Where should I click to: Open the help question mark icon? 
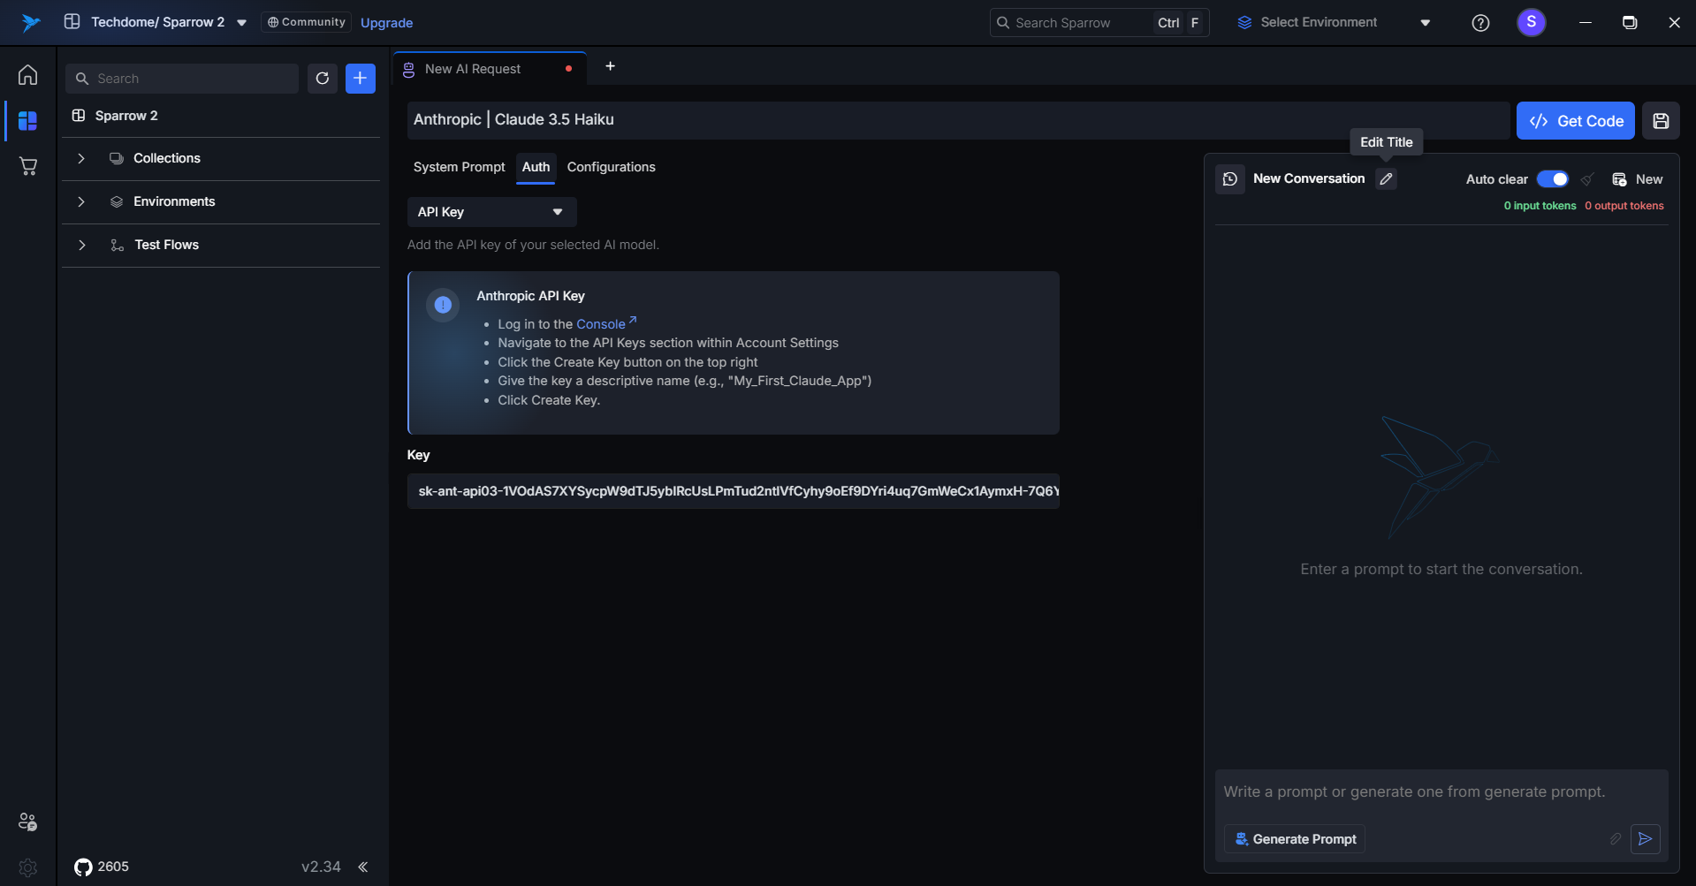1480,23
